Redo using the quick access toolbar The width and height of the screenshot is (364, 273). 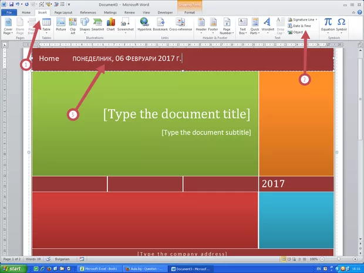27,5
